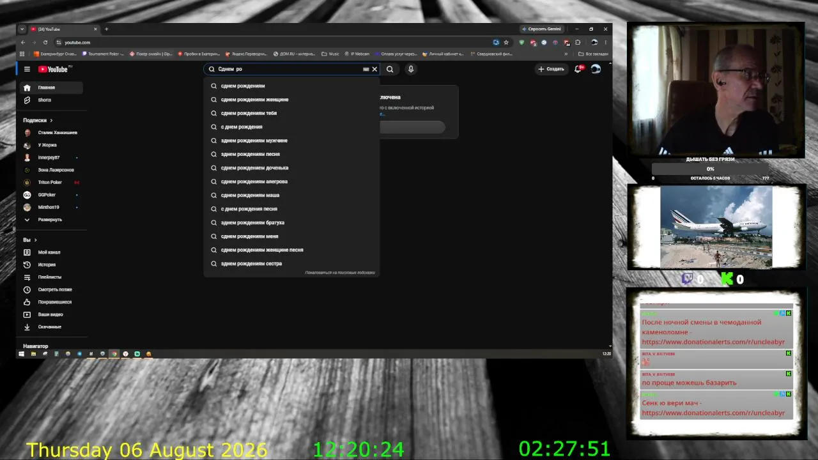Screen dimensions: 818x460
Task: Open Сталик Ханкишиев channel
Action: (x=50, y=132)
